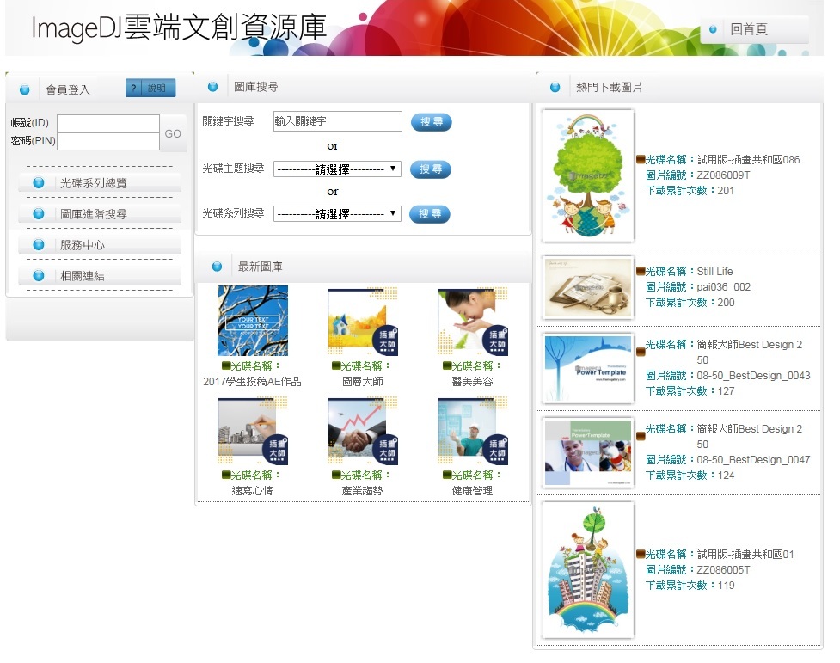840x663 pixels.
Task: Open the 醫美美容 gallery link
Action: point(473,382)
